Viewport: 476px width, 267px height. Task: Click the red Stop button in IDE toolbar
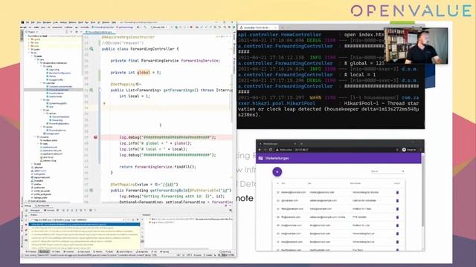pos(191,27)
